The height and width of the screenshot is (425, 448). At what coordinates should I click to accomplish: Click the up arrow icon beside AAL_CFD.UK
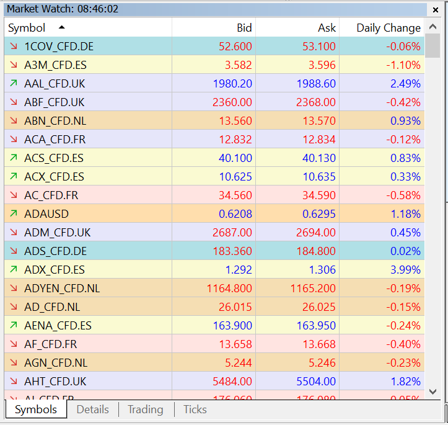point(14,84)
